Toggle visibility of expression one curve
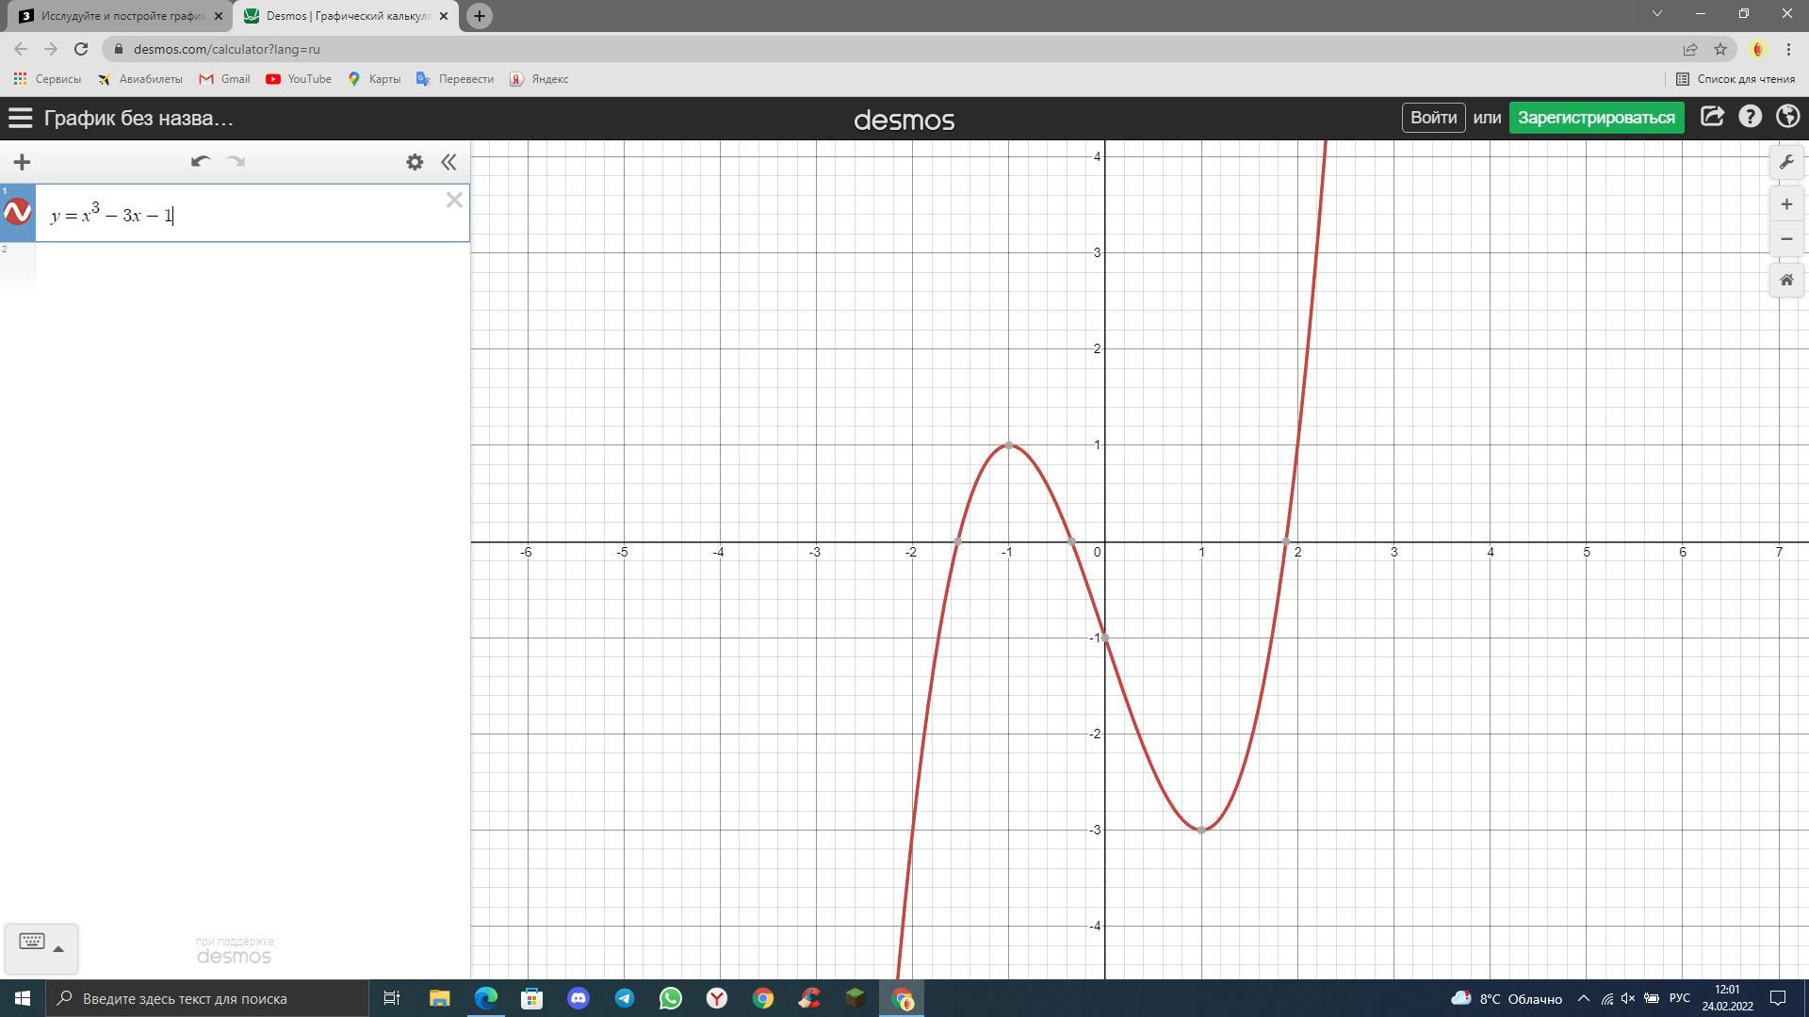Screen dimensions: 1809x1017 [x=18, y=213]
